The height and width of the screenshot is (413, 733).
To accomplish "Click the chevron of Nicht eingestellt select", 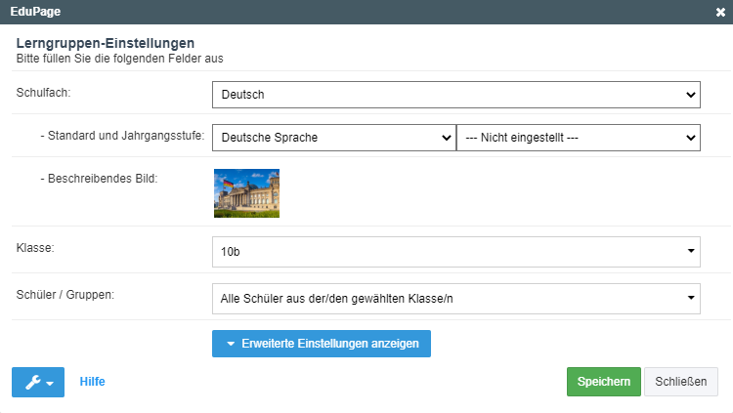I will click(690, 138).
